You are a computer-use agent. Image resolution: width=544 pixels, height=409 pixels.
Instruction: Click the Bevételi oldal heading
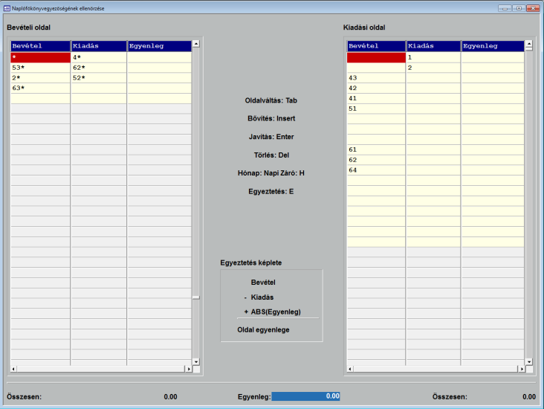coord(28,28)
